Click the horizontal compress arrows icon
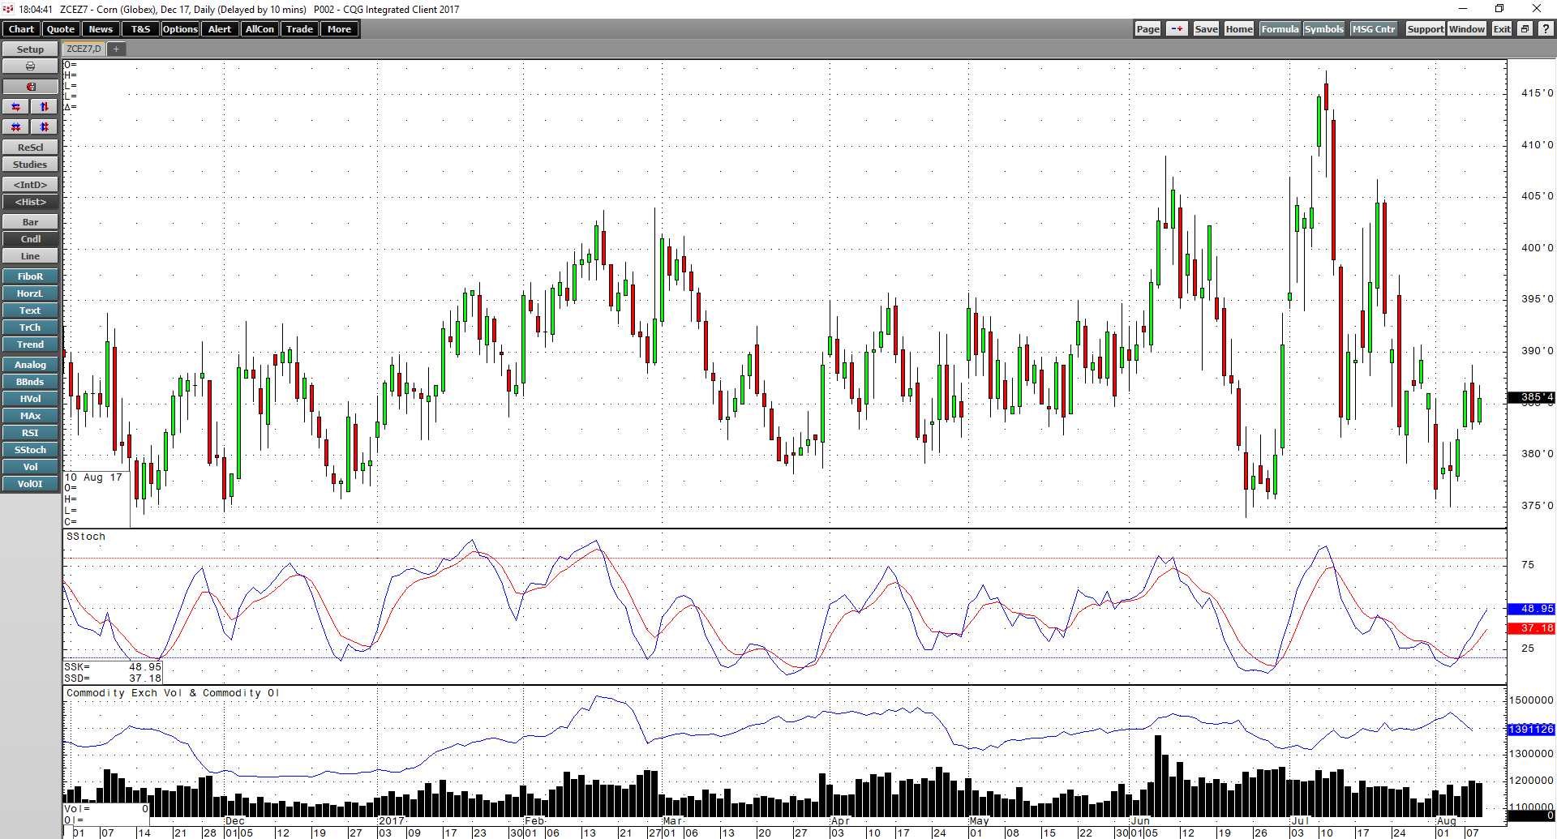The image size is (1557, 839). pyautogui.click(x=15, y=127)
